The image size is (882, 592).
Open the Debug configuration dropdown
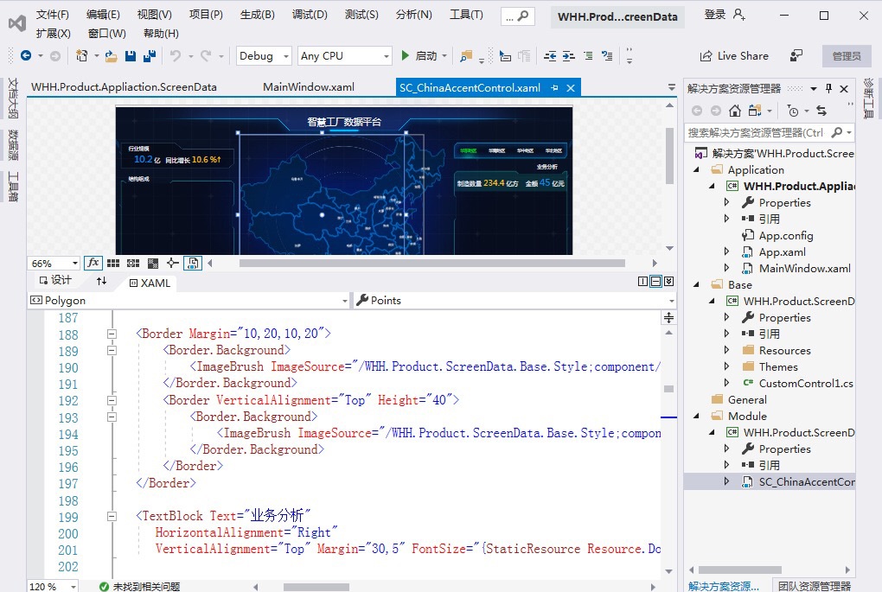[264, 56]
